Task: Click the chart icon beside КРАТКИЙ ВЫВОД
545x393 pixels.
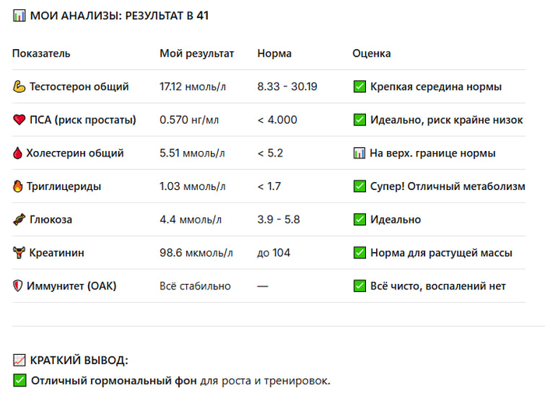Action: point(19,360)
